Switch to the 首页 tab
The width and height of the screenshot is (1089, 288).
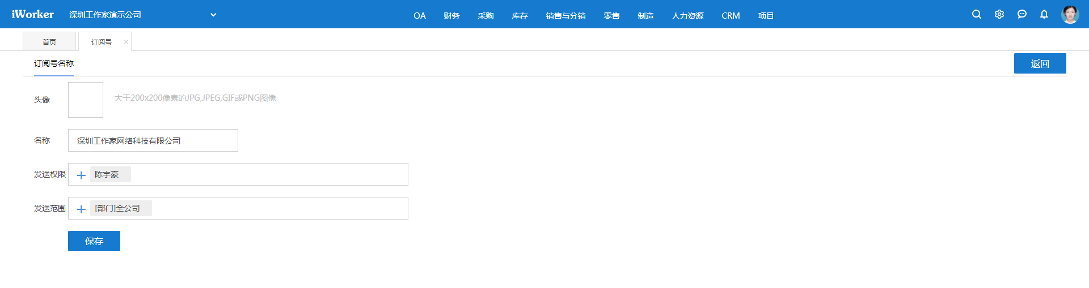(49, 41)
